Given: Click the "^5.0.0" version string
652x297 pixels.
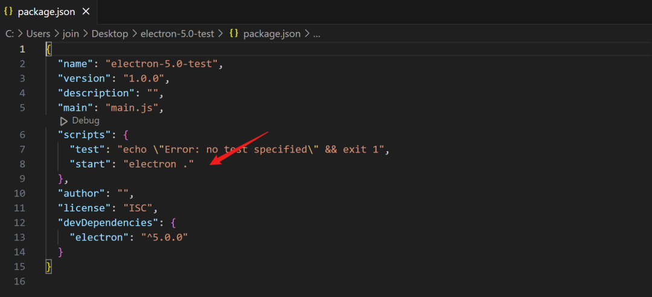Looking at the screenshot, I should tap(165, 237).
